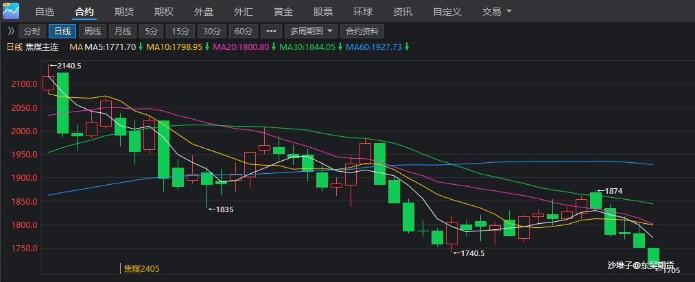
Task: Open the 外汇 tab
Action: pyautogui.click(x=244, y=12)
